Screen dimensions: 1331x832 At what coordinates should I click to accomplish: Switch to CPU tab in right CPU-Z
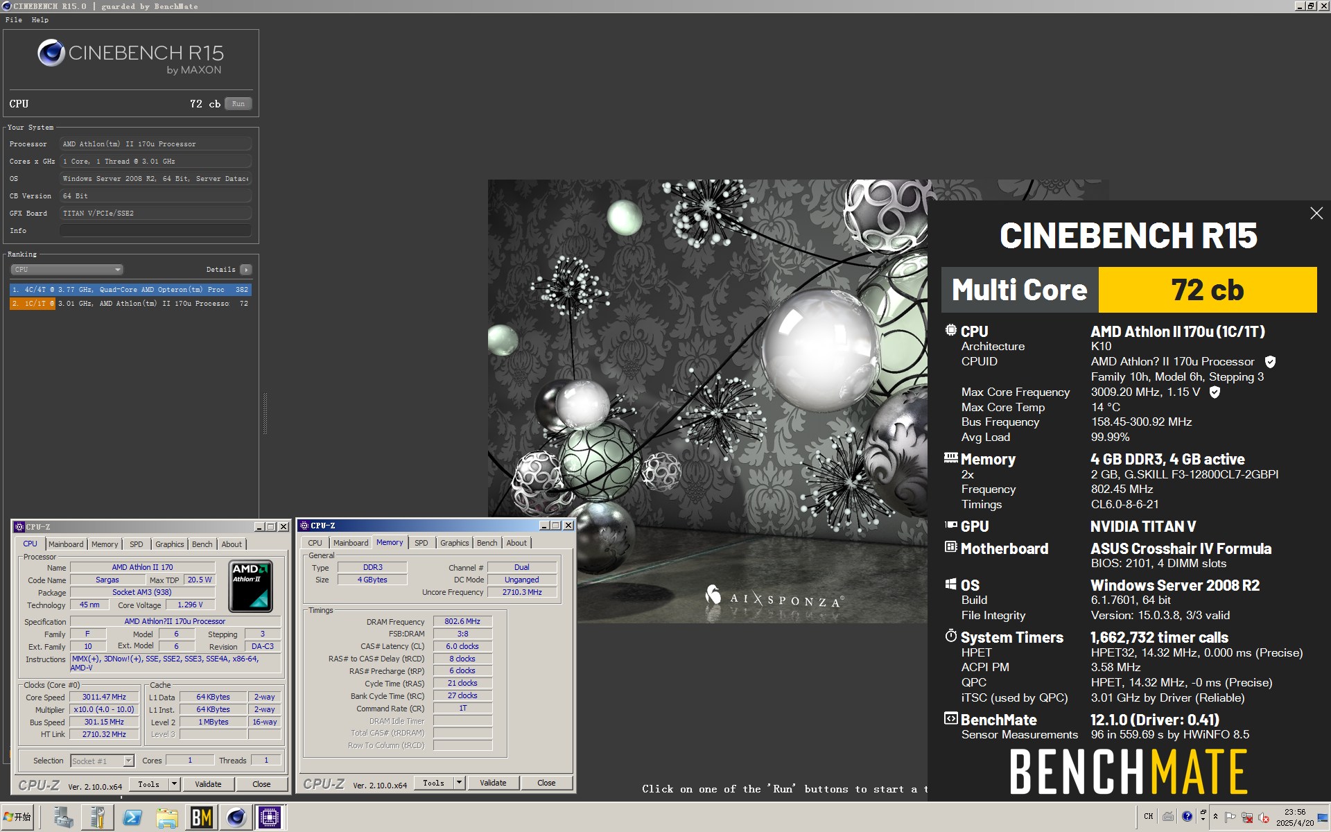pyautogui.click(x=315, y=544)
